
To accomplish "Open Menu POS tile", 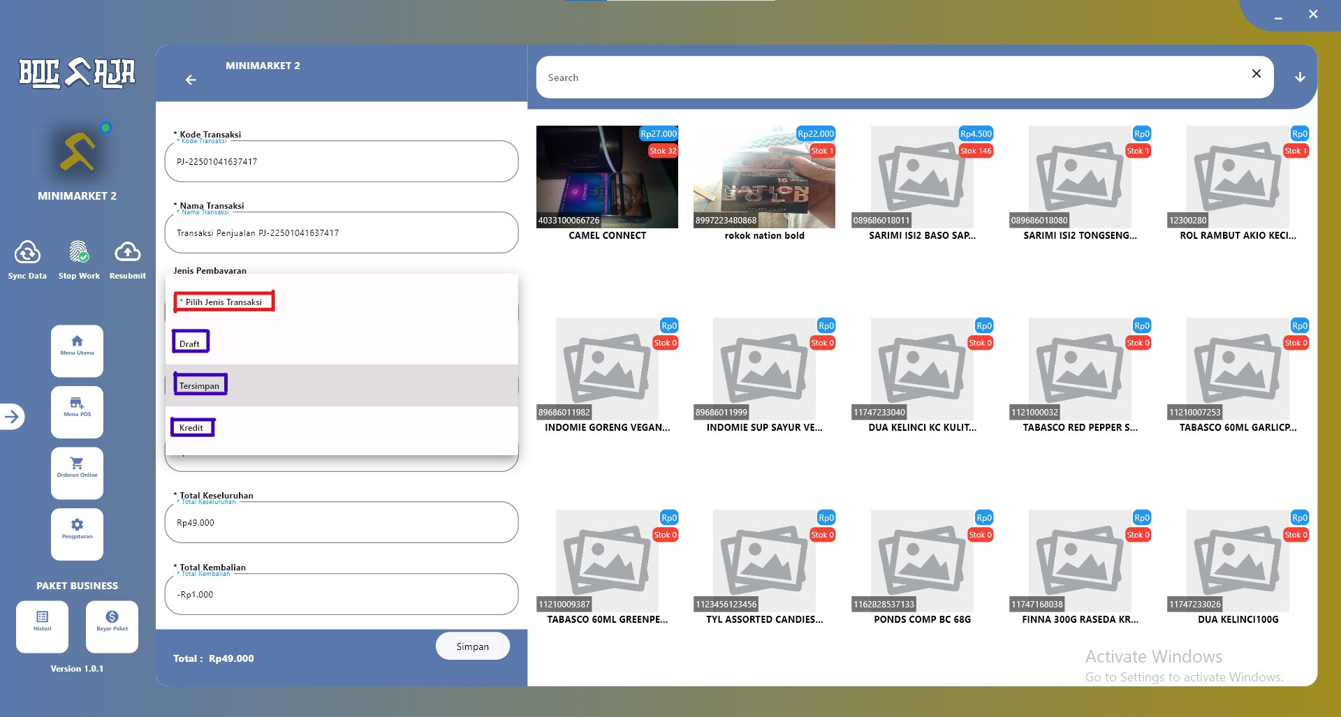I will pyautogui.click(x=77, y=412).
